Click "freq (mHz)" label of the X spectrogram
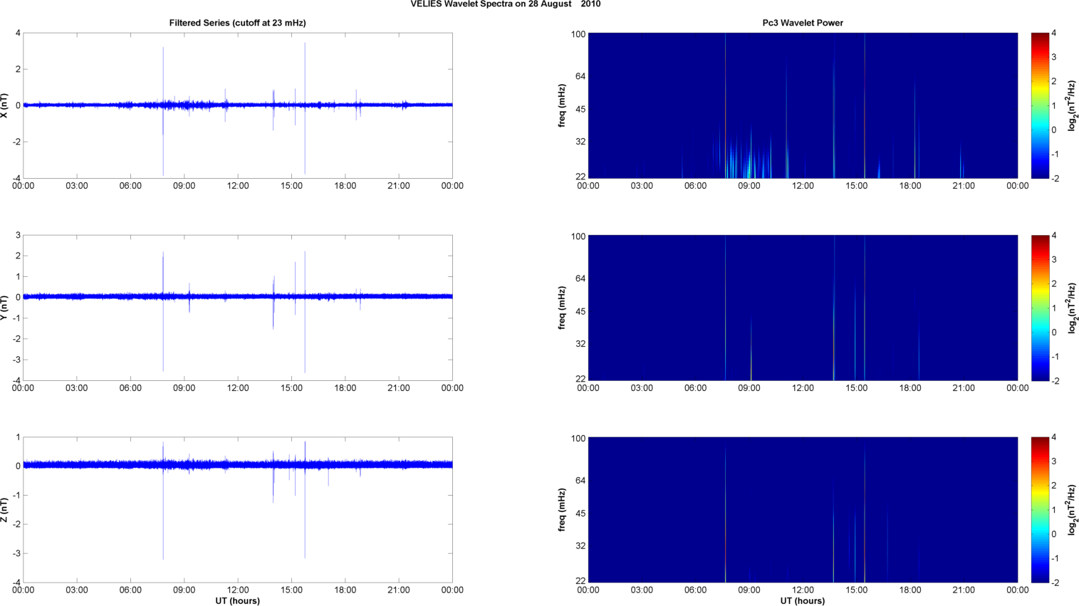 coord(562,105)
